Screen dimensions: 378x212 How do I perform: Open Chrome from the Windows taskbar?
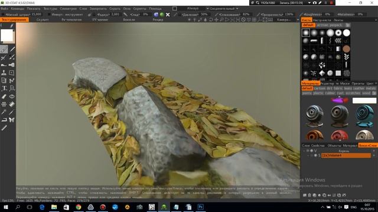pos(79,207)
